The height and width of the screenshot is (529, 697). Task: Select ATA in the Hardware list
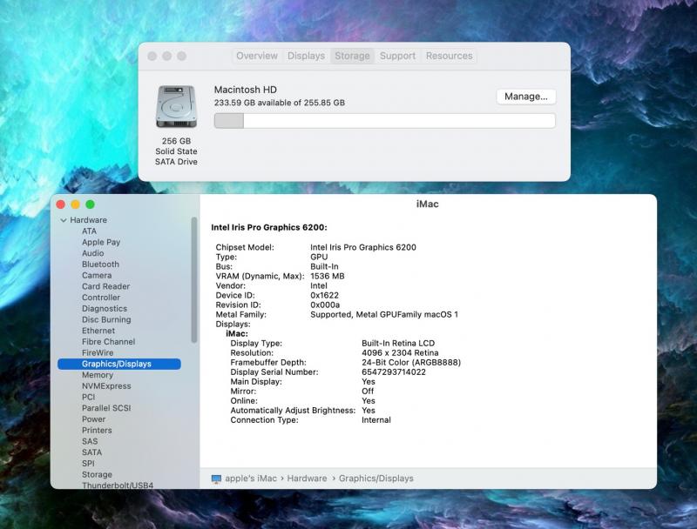point(89,231)
